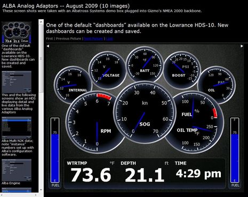Click the vertical scrollbar thumb in sidebar
Image resolution: width=248 pixels, height=197 pixels.
tap(41, 59)
